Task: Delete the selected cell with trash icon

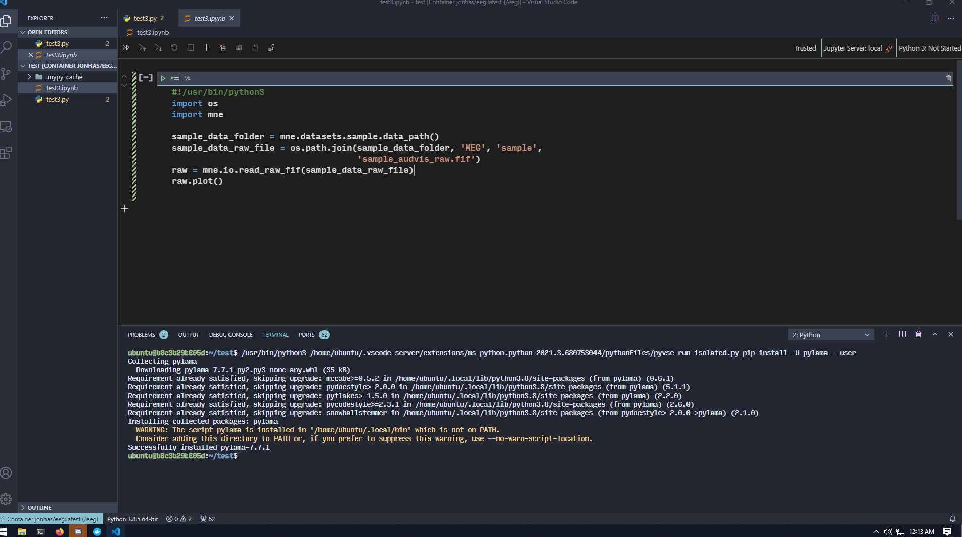Action: coord(948,78)
